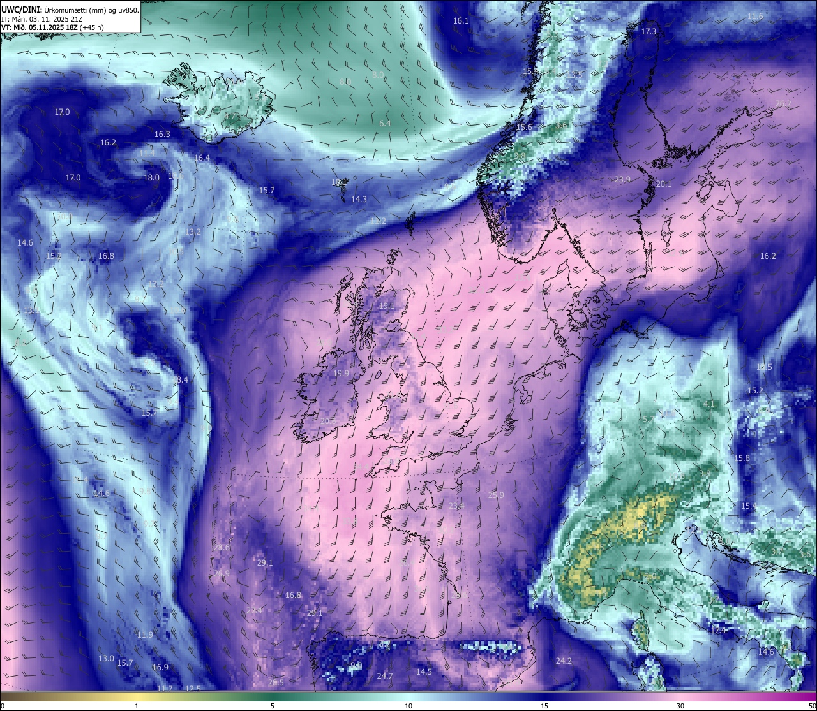Screen dimensions: 817x711
Task: Click the map value 20.1
Action: click(x=664, y=184)
